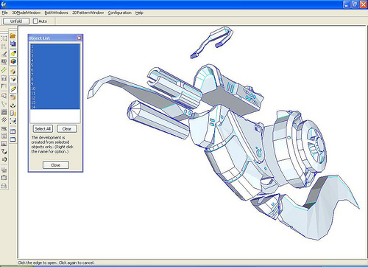Select object "10" in the Object List

[55, 89]
